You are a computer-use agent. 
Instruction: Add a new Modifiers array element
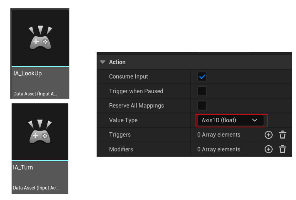coord(268,149)
